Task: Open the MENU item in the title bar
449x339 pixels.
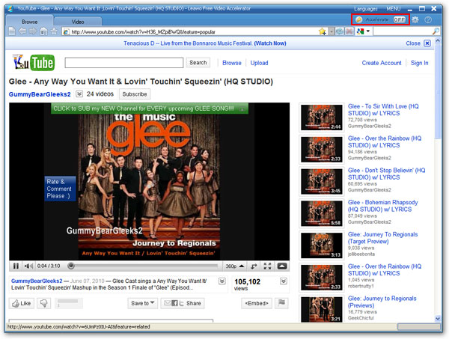Action: pos(394,8)
